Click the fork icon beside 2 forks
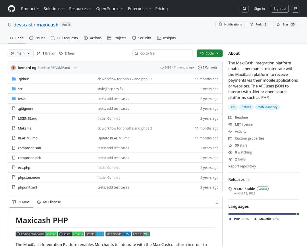Image resolution: width=307 pixels, height=246 pixels. pyautogui.click(x=230, y=159)
